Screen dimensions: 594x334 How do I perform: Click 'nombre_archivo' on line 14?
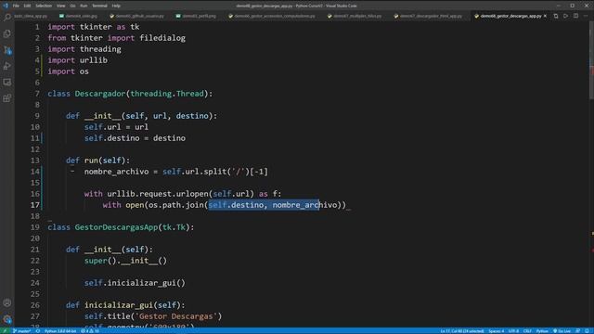click(116, 172)
